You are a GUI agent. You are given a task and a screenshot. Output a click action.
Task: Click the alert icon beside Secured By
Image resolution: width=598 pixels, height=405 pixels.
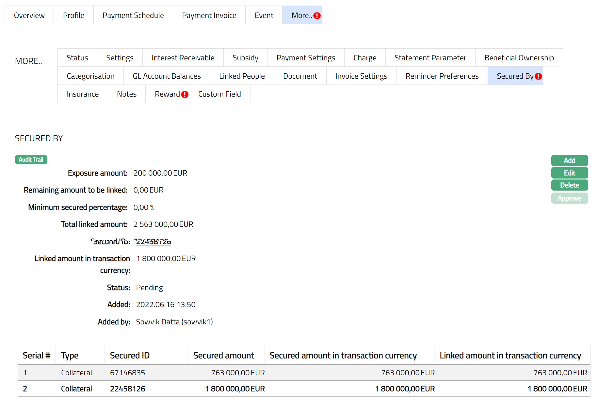coord(538,76)
